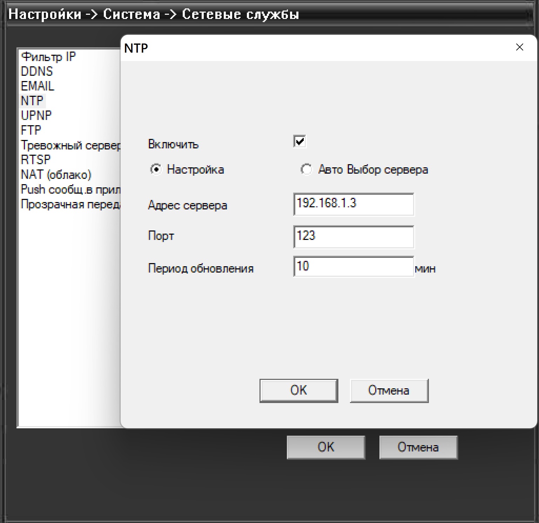Uncheck the Включить checkbox
539x523 pixels.
[299, 141]
